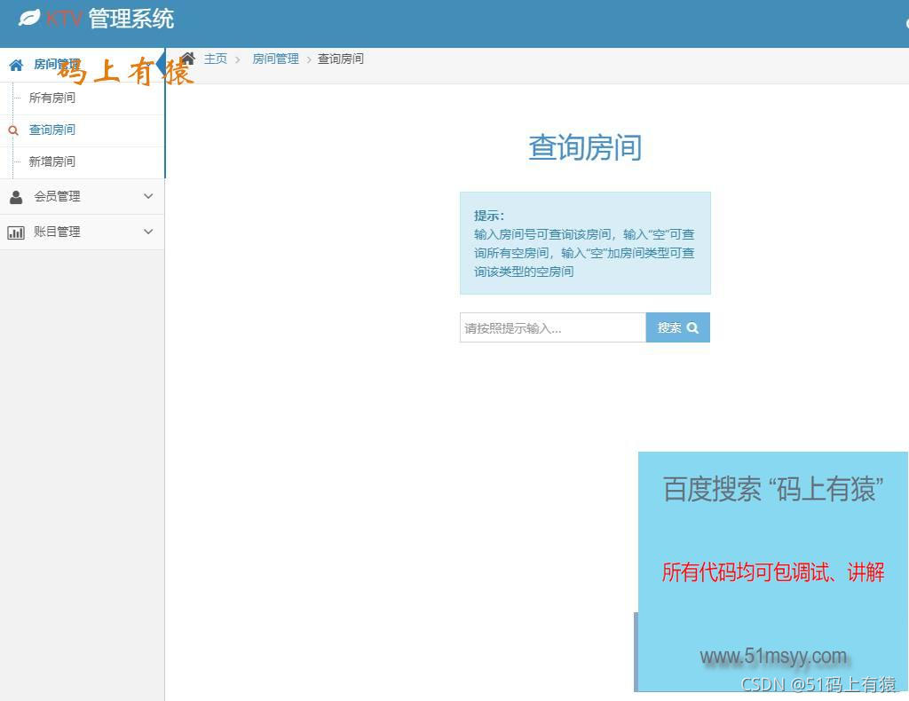Navigate to 主页 via the breadcrumb

216,59
